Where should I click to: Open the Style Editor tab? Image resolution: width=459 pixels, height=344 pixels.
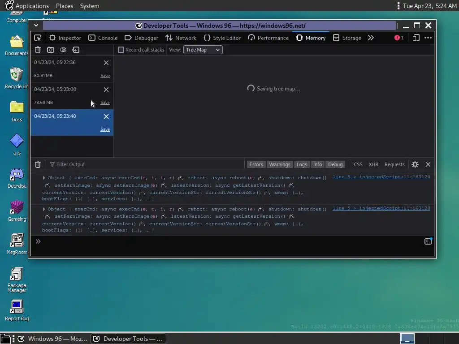[x=222, y=38]
